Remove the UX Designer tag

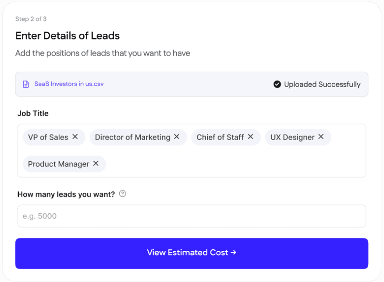click(x=321, y=137)
